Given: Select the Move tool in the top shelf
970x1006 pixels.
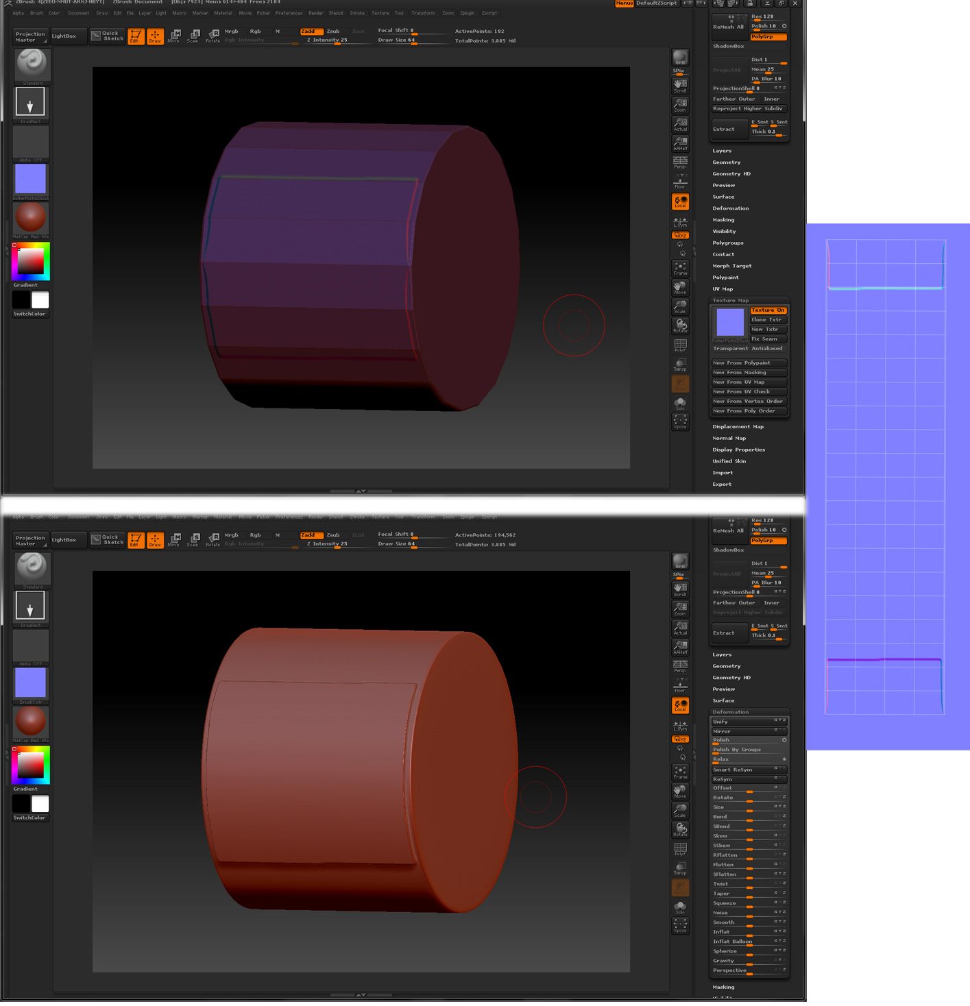Looking at the screenshot, I should [x=175, y=35].
